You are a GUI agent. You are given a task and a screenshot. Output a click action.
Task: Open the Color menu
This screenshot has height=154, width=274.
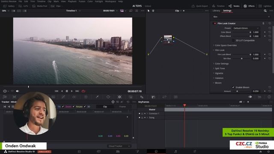(x=90, y=1)
